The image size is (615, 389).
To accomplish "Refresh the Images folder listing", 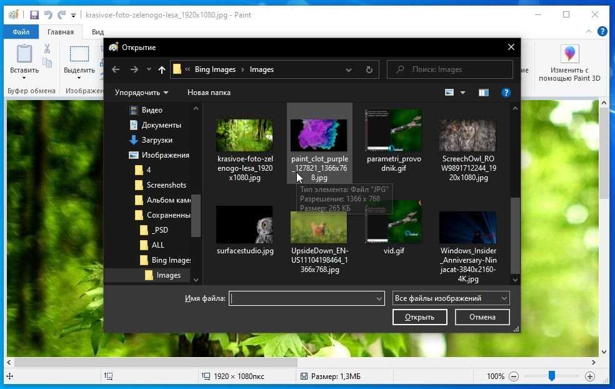I will [369, 69].
